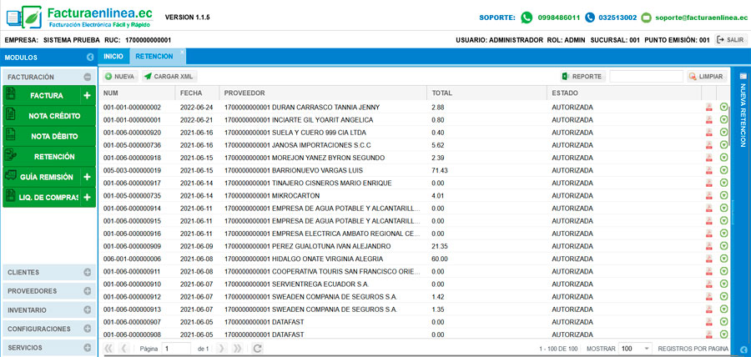The height and width of the screenshot is (357, 751).
Task: Collapse the FACTURACIÓN section
Action: pos(87,77)
